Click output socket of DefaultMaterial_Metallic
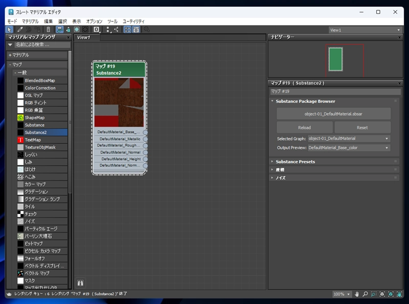Screen dimensions: 409x304 pos(145,139)
